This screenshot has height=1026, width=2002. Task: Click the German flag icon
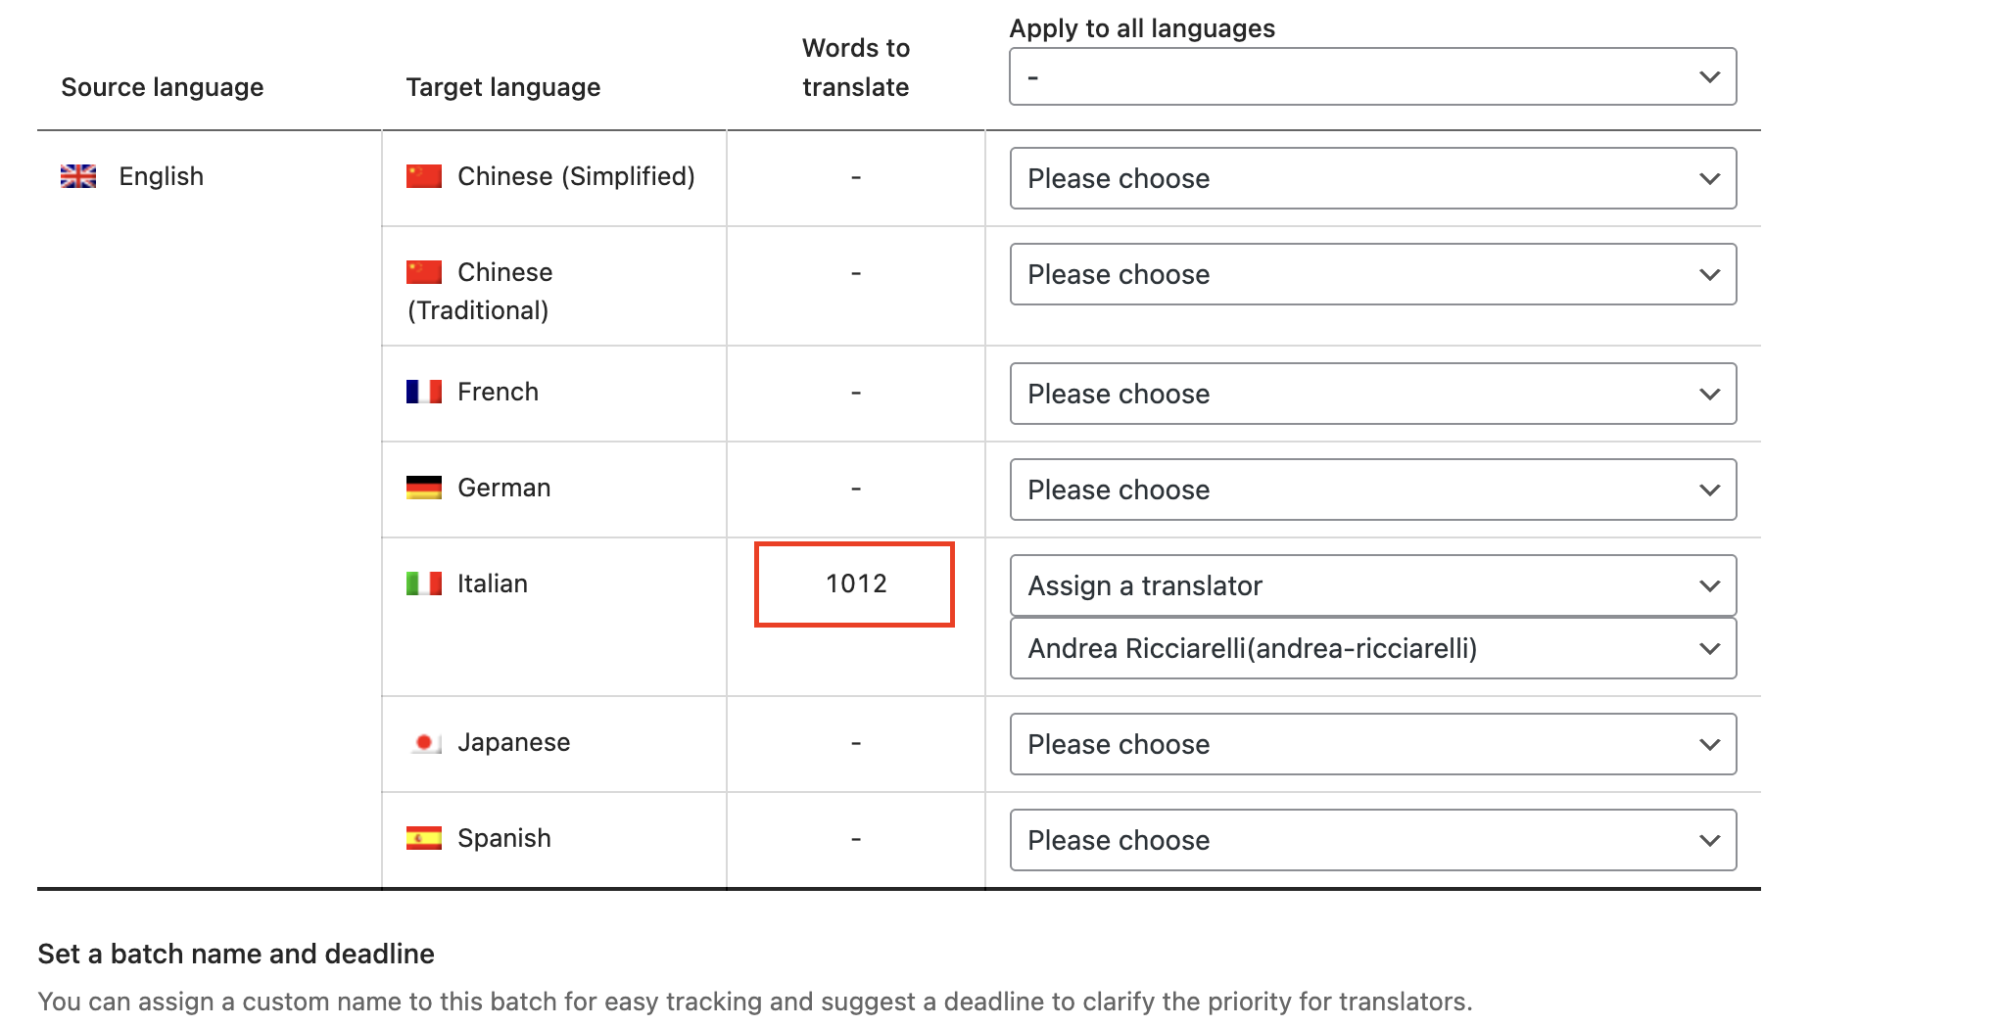click(424, 488)
